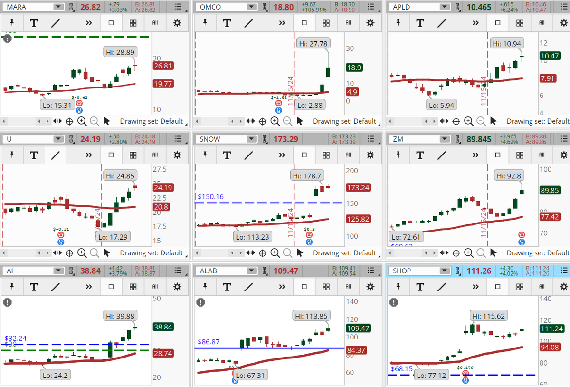This screenshot has width=570, height=387.
Task: Click the link icon next to SHOP symbol
Action: click(x=458, y=271)
